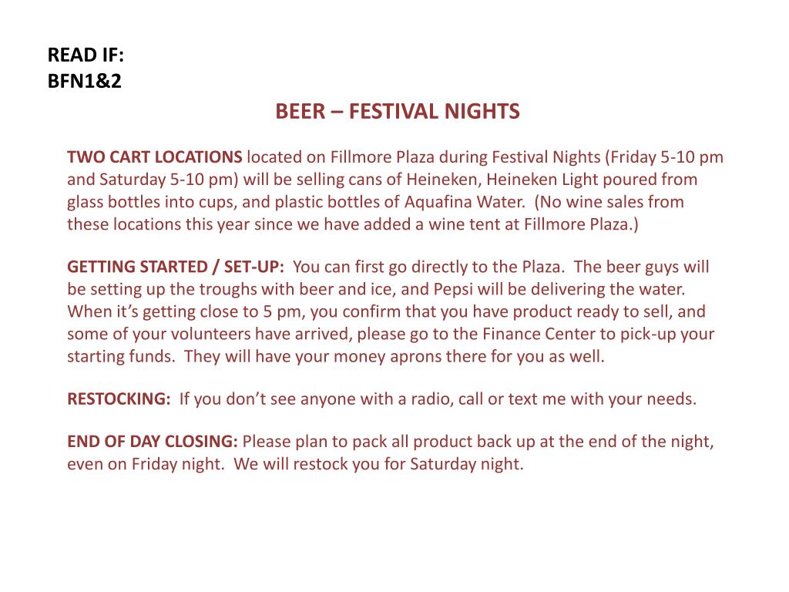The width and height of the screenshot is (789, 592).
Task: Click the words Fillmore Plaza in first paragraph
Action: pos(382,157)
